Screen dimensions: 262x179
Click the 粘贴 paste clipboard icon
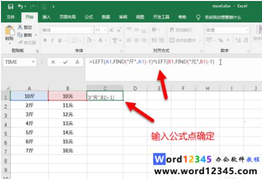pyautogui.click(x=10, y=30)
